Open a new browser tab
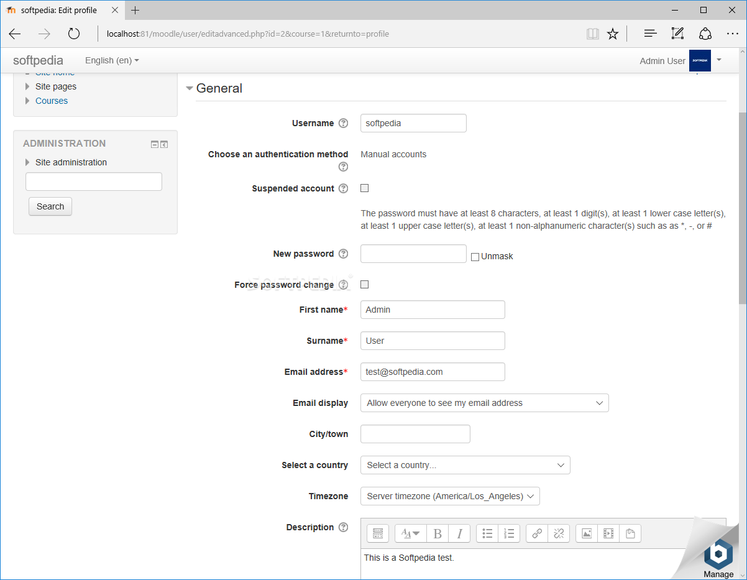 (x=135, y=10)
